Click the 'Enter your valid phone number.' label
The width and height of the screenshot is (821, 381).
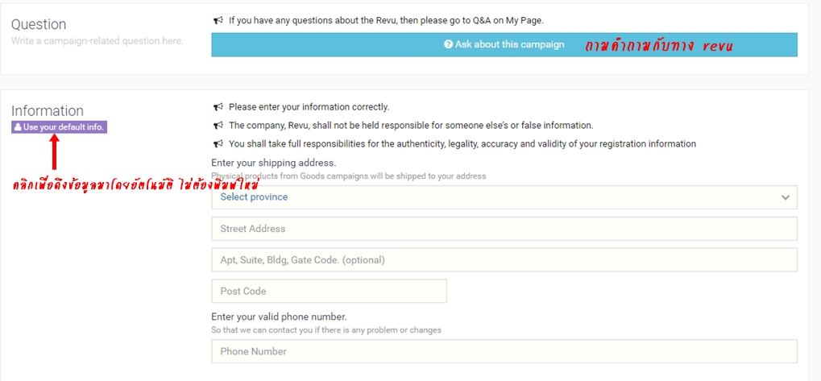(x=279, y=317)
